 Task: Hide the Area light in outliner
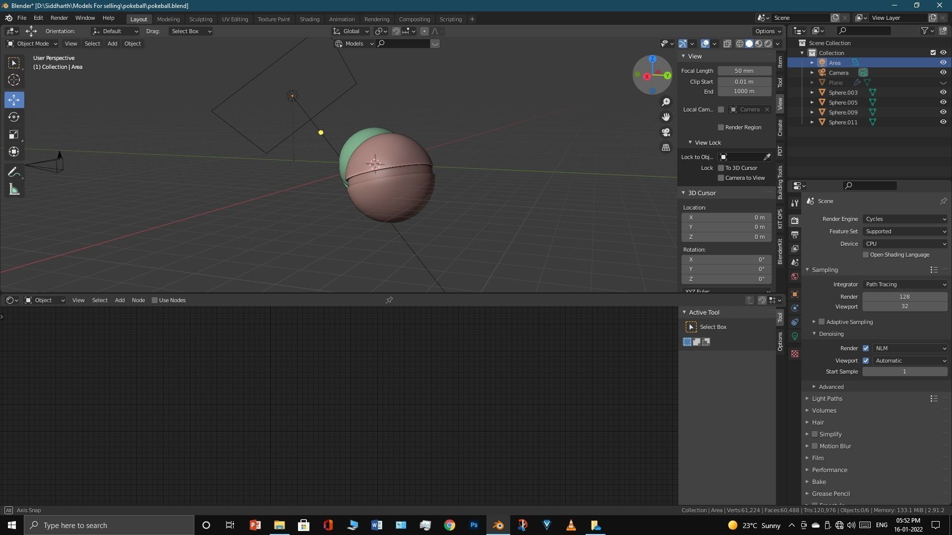tap(943, 63)
